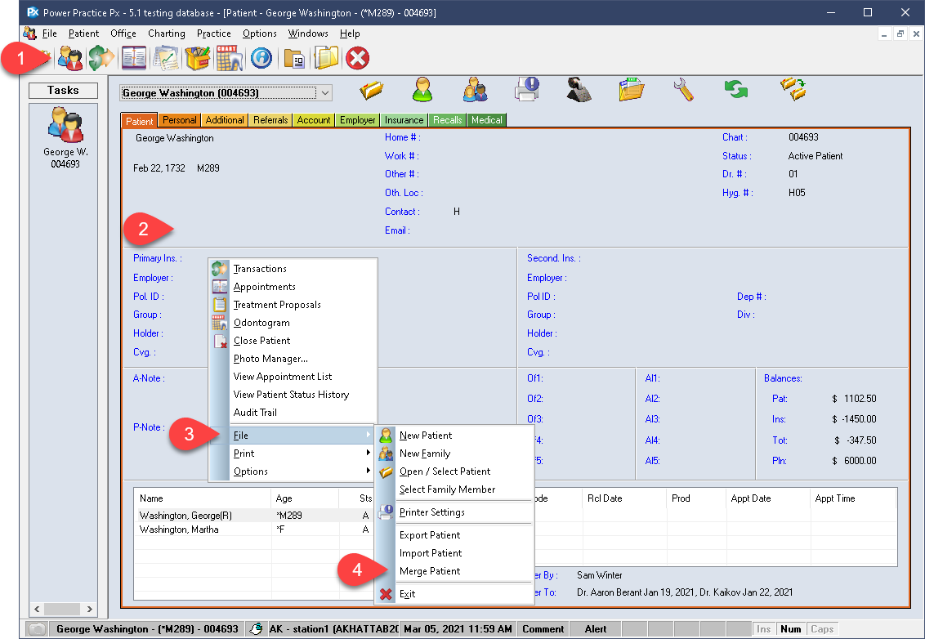Choose View Appointment List
Screen dimensions: 925x639
click(293, 377)
